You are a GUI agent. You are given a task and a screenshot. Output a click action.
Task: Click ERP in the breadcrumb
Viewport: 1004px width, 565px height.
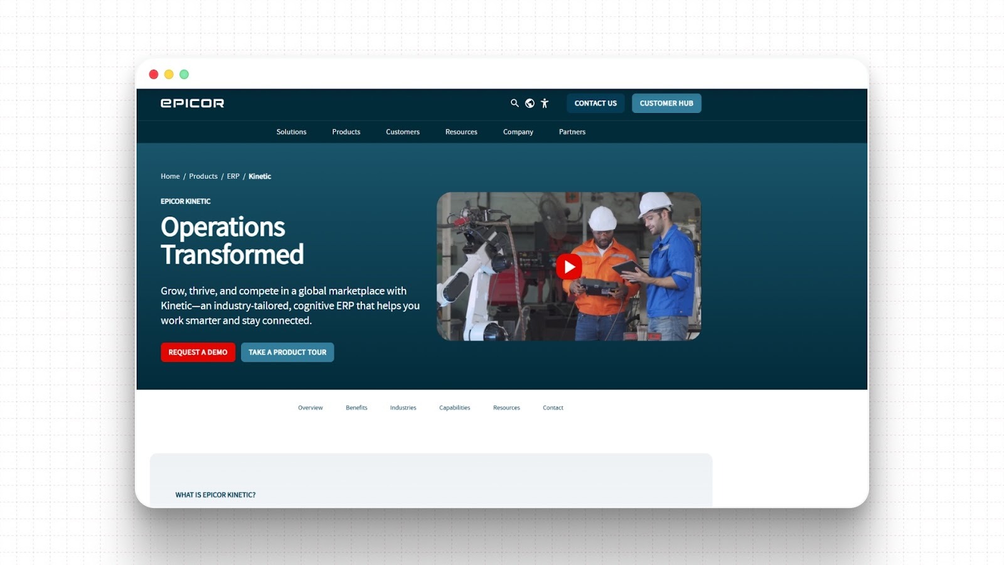[x=233, y=176]
